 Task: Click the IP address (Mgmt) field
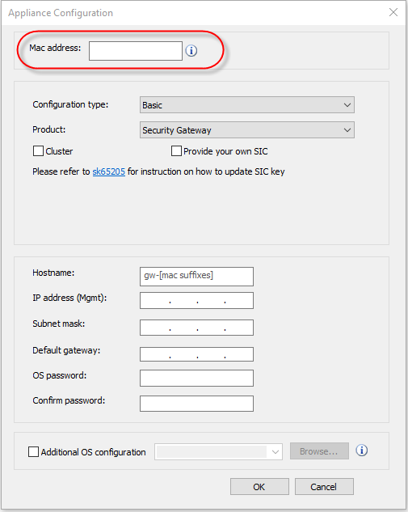pyautogui.click(x=196, y=300)
